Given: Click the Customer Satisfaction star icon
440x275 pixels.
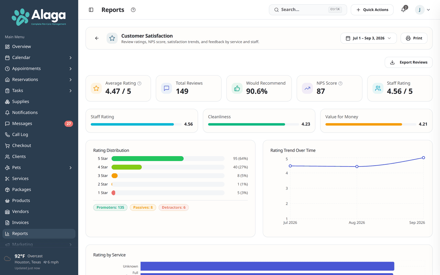Looking at the screenshot, I should click(x=112, y=38).
